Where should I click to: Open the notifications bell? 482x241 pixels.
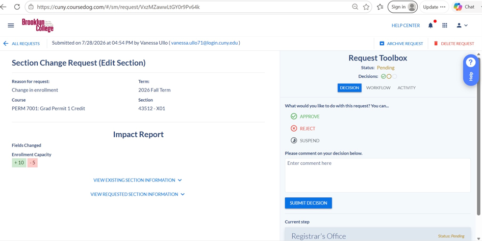430,25
